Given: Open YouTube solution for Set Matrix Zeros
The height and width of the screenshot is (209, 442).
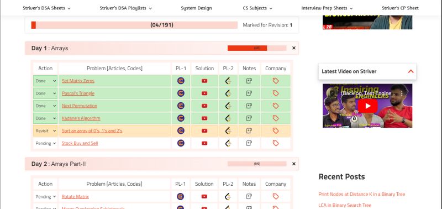Looking at the screenshot, I should tap(204, 81).
